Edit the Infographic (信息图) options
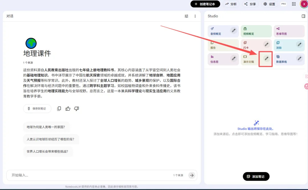The width and height of the screenshot is (308, 190). click(234, 58)
